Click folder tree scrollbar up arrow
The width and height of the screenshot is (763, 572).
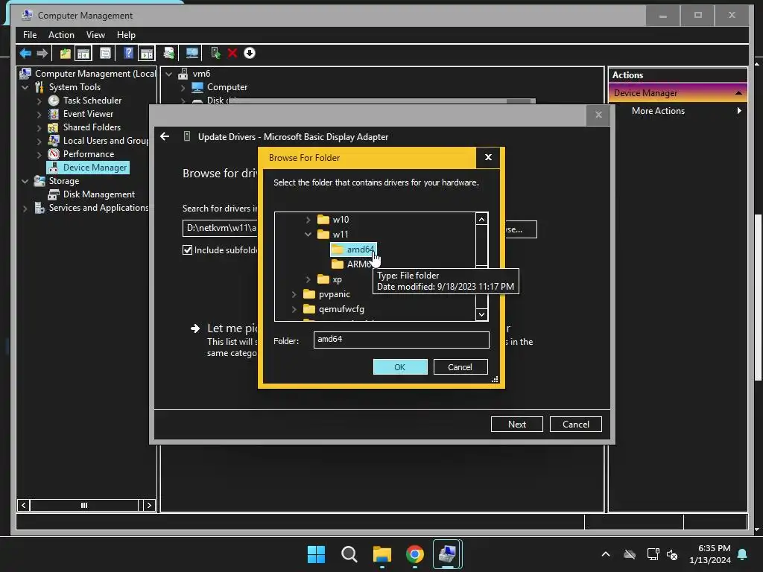[x=482, y=220]
